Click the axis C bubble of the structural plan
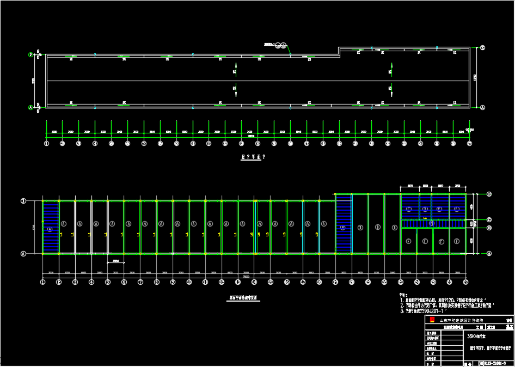 pos(489,220)
